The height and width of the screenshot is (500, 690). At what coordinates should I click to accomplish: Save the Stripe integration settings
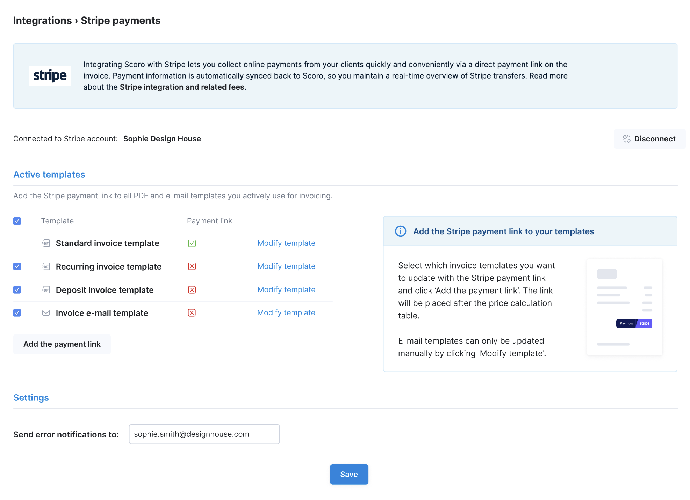tap(349, 475)
